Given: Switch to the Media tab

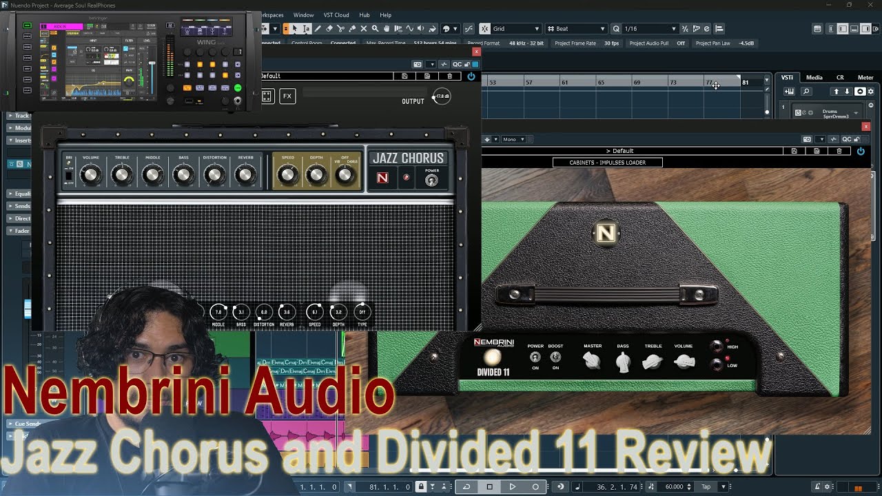Looking at the screenshot, I should [x=814, y=77].
